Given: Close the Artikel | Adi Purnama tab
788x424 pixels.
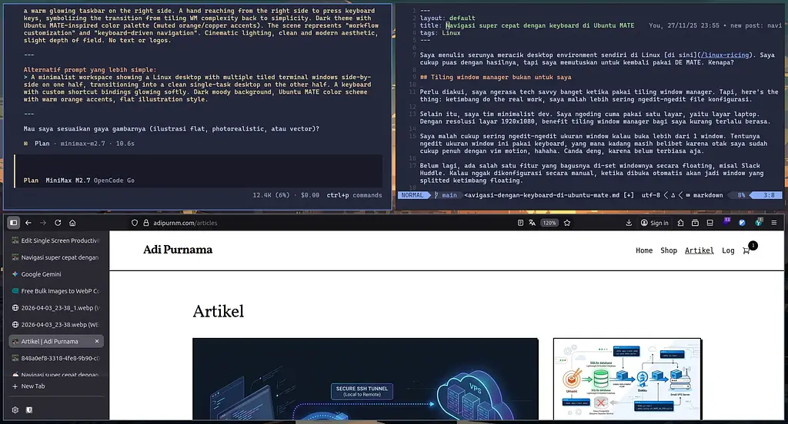Looking at the screenshot, I should [96, 341].
